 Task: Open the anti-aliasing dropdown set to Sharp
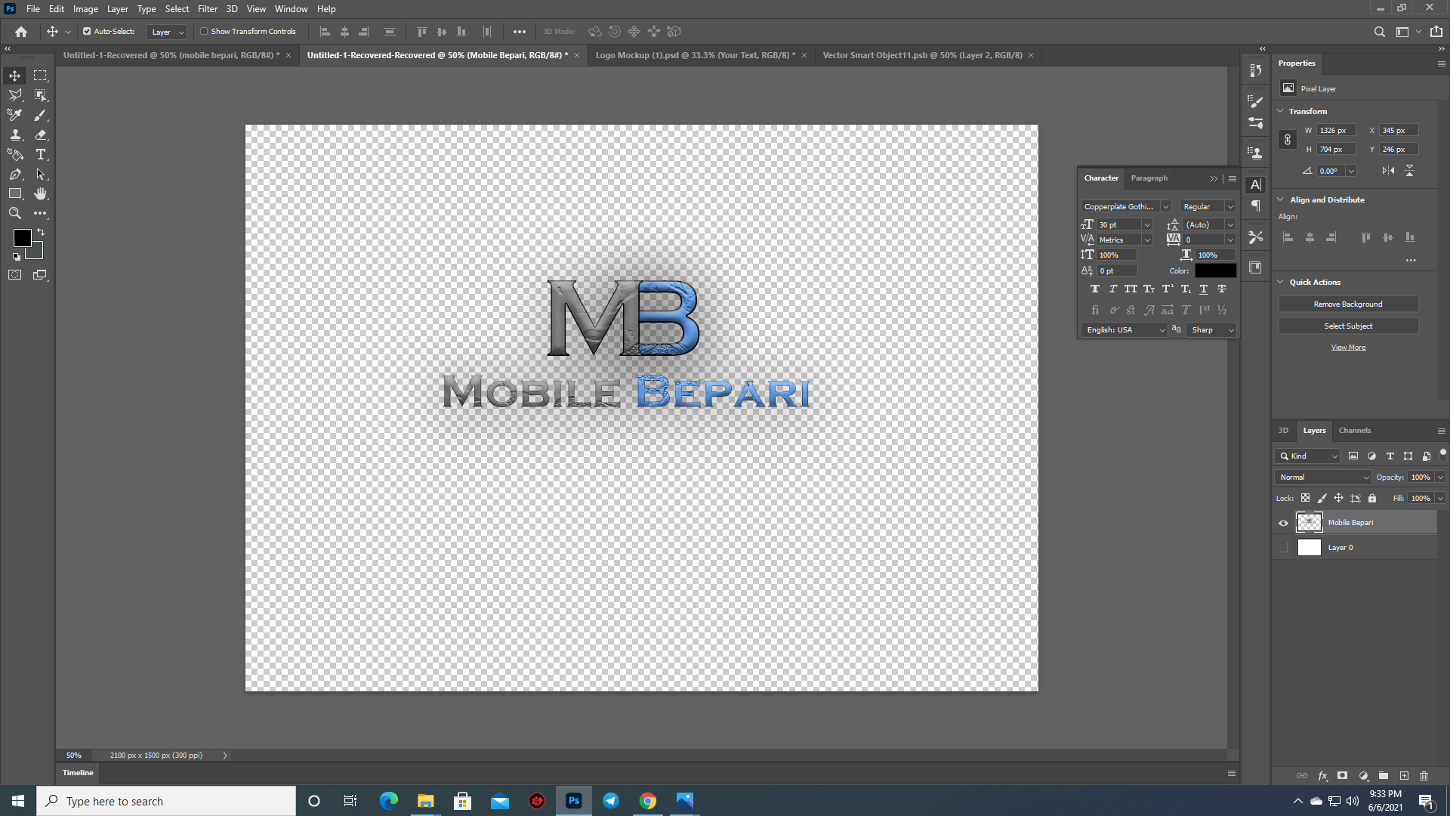pyautogui.click(x=1210, y=329)
